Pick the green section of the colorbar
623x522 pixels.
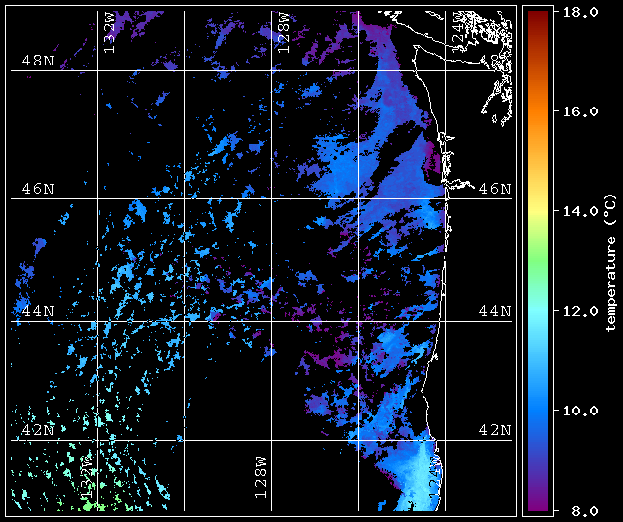538,260
